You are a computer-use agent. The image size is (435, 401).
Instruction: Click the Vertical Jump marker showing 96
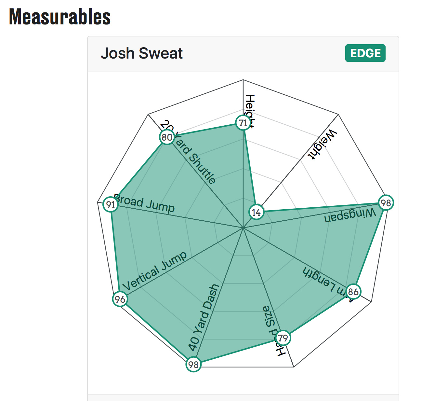click(x=120, y=299)
